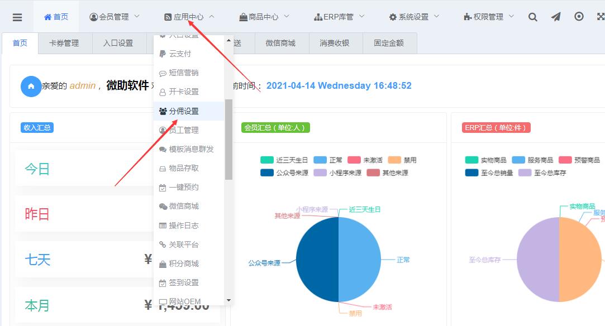The width and height of the screenshot is (605, 326).
Task: Click the 操作日志 list icon
Action: 163,226
